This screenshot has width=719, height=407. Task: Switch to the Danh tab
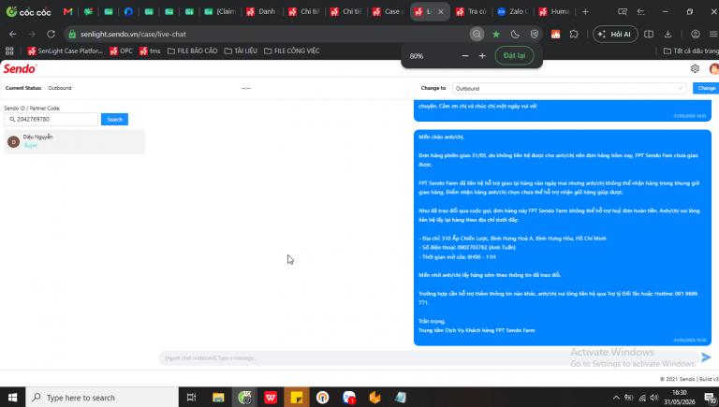(261, 12)
